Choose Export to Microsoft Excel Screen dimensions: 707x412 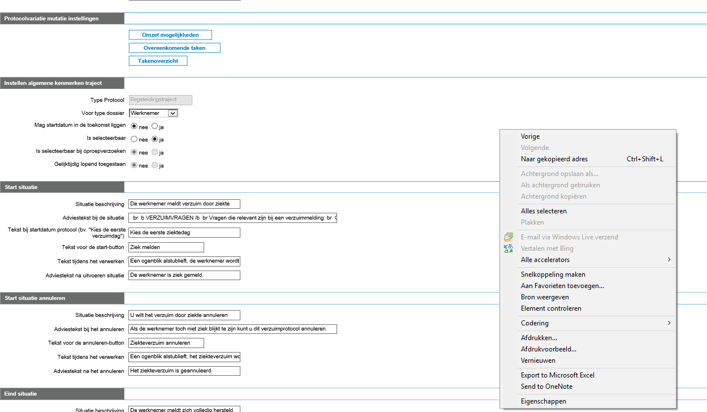(557, 375)
